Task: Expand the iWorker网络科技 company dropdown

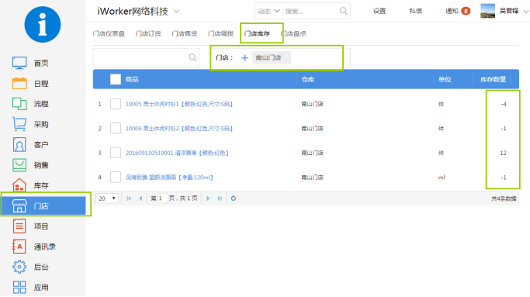Action: pos(176,11)
